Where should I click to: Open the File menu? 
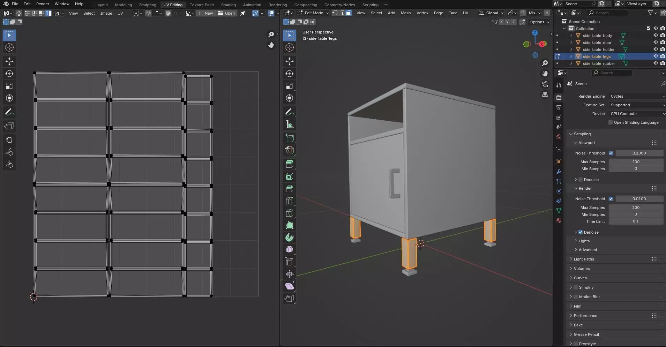pos(15,4)
